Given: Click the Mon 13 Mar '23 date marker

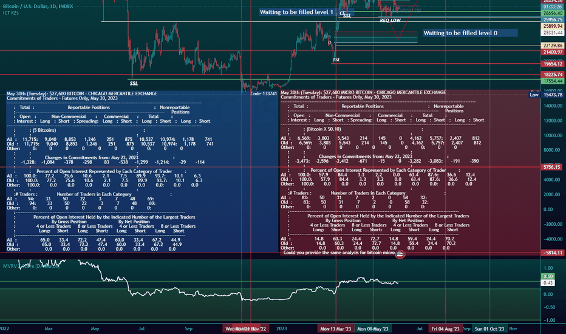Looking at the screenshot, I should coord(336,329).
